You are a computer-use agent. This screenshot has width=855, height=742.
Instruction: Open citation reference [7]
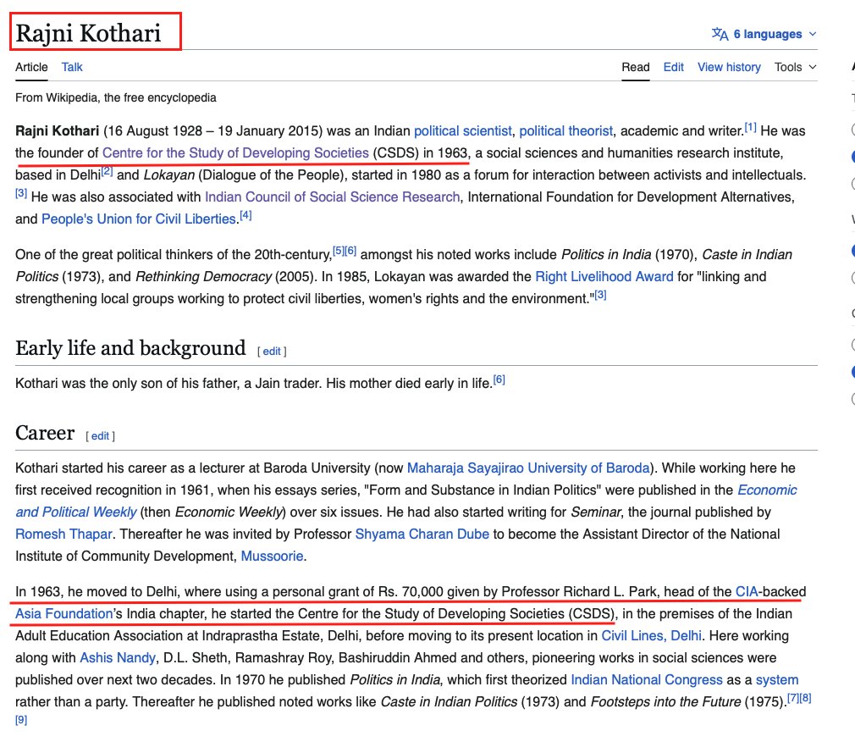click(793, 698)
